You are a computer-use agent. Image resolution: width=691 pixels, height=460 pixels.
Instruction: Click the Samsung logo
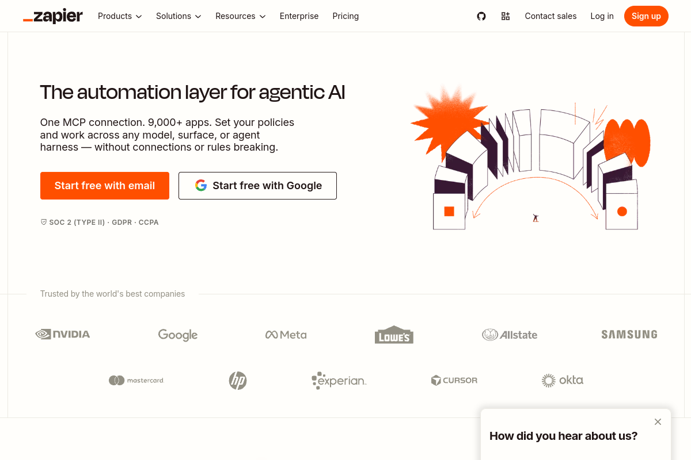pyautogui.click(x=629, y=334)
